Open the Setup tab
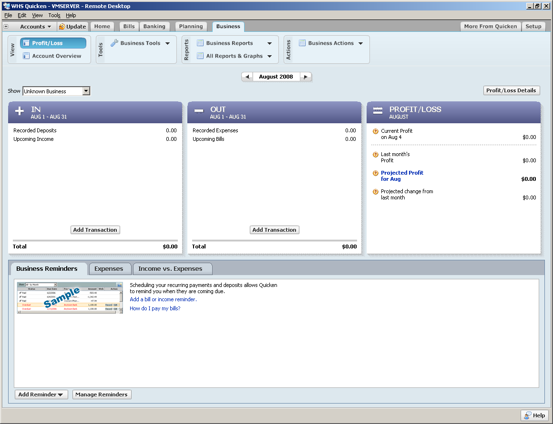 pos(533,27)
